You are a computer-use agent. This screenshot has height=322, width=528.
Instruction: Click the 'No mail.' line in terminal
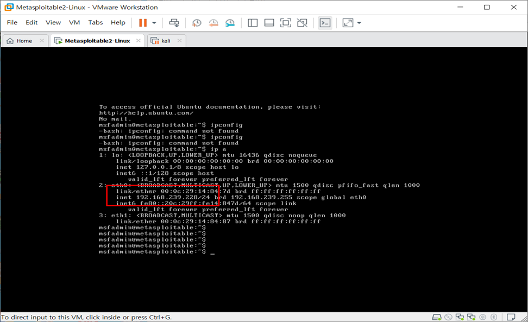click(115, 119)
